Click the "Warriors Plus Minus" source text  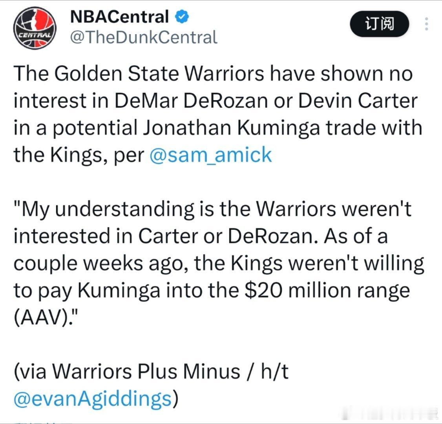(x=146, y=371)
